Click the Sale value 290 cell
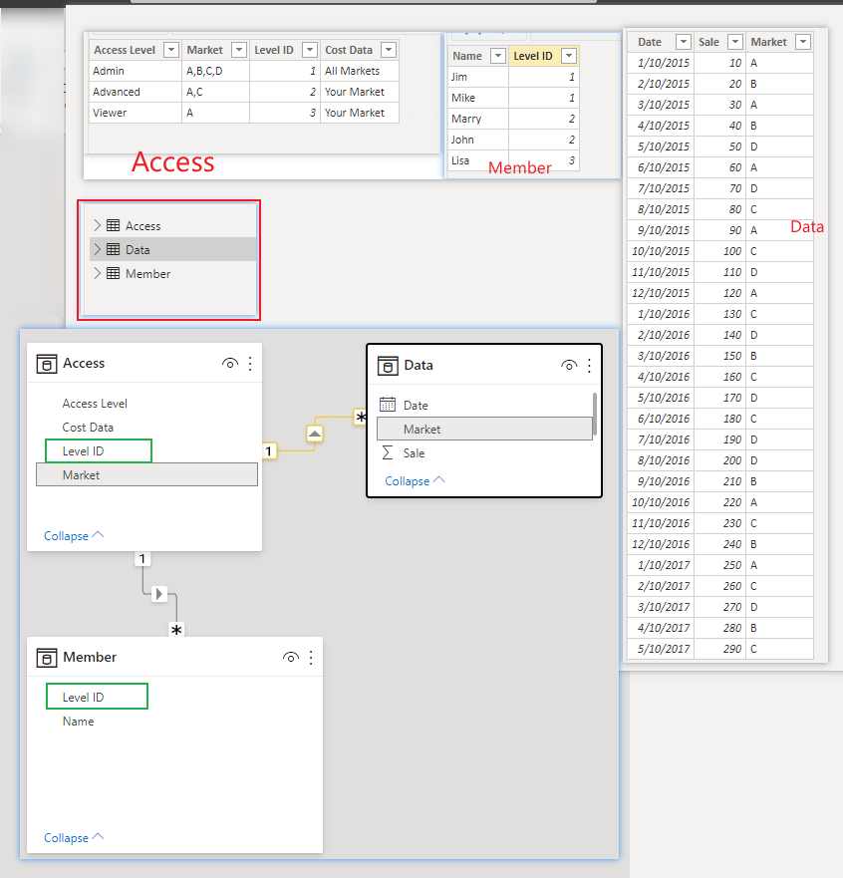Screen dimensions: 843x878 click(719, 649)
